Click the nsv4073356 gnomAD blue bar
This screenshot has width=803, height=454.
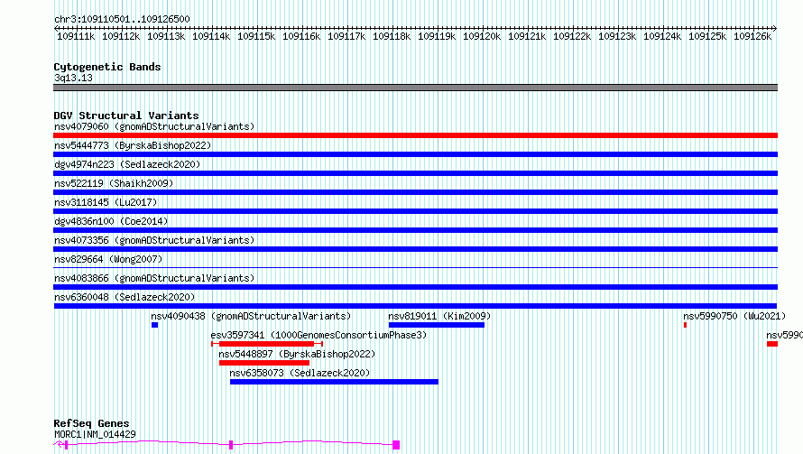click(x=415, y=249)
